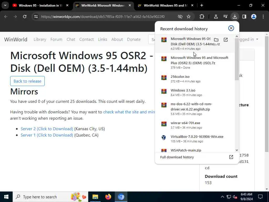Close the WinWorld: Windows 95 and M tab
Image resolution: width=269 pixels, height=202 pixels.
click(x=192, y=6)
